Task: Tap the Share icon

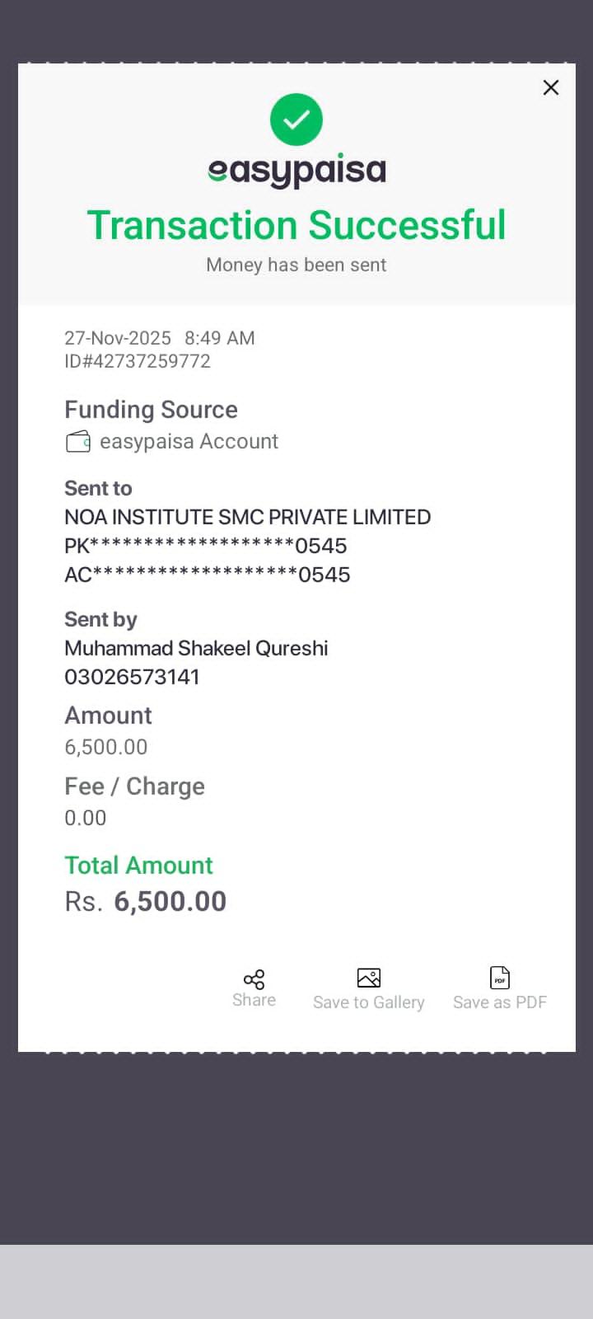Action: point(254,979)
